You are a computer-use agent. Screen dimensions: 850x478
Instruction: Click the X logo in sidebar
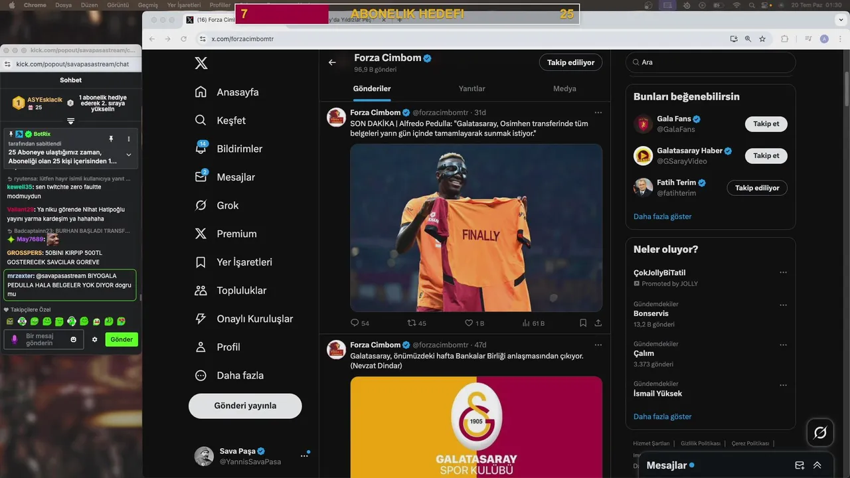coord(201,63)
